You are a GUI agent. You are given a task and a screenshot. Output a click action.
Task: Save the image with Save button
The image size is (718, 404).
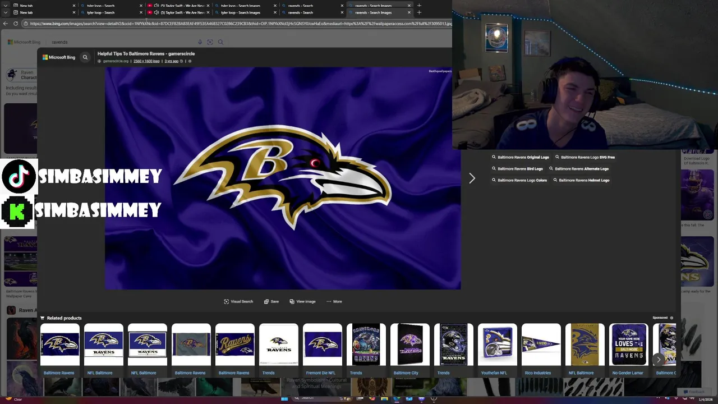(271, 301)
